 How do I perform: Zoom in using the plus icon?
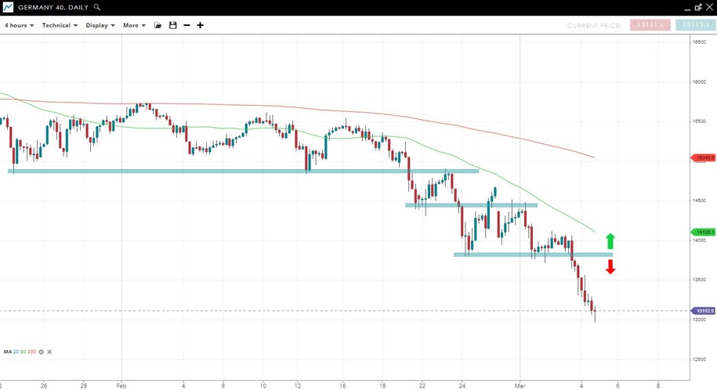click(x=200, y=25)
